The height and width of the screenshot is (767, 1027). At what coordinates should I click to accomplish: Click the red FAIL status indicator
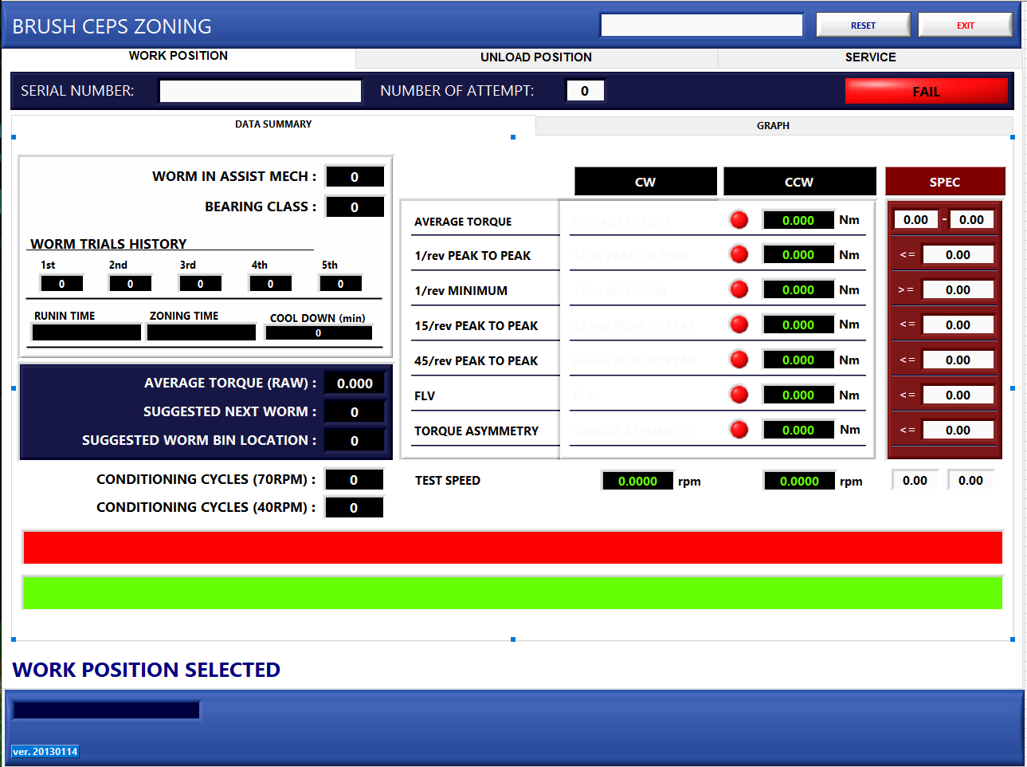tap(926, 92)
